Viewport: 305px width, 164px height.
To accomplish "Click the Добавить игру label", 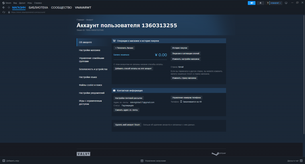I will click(13, 161).
